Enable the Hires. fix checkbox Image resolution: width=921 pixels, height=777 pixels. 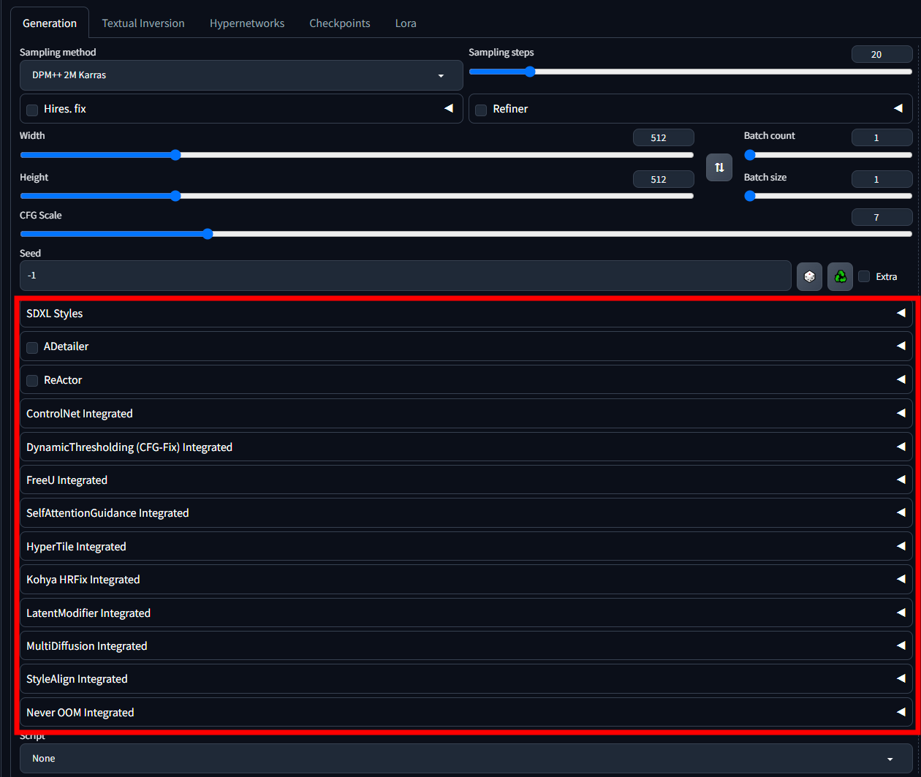click(x=32, y=110)
